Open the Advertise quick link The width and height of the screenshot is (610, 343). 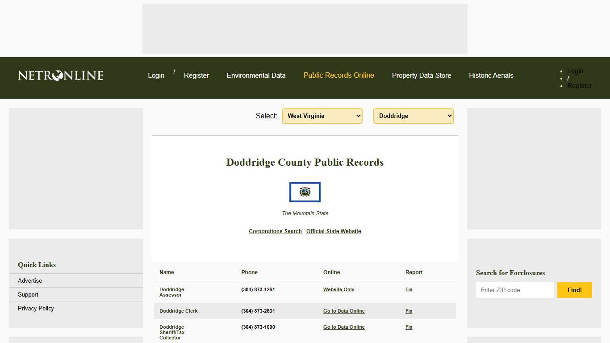[29, 280]
